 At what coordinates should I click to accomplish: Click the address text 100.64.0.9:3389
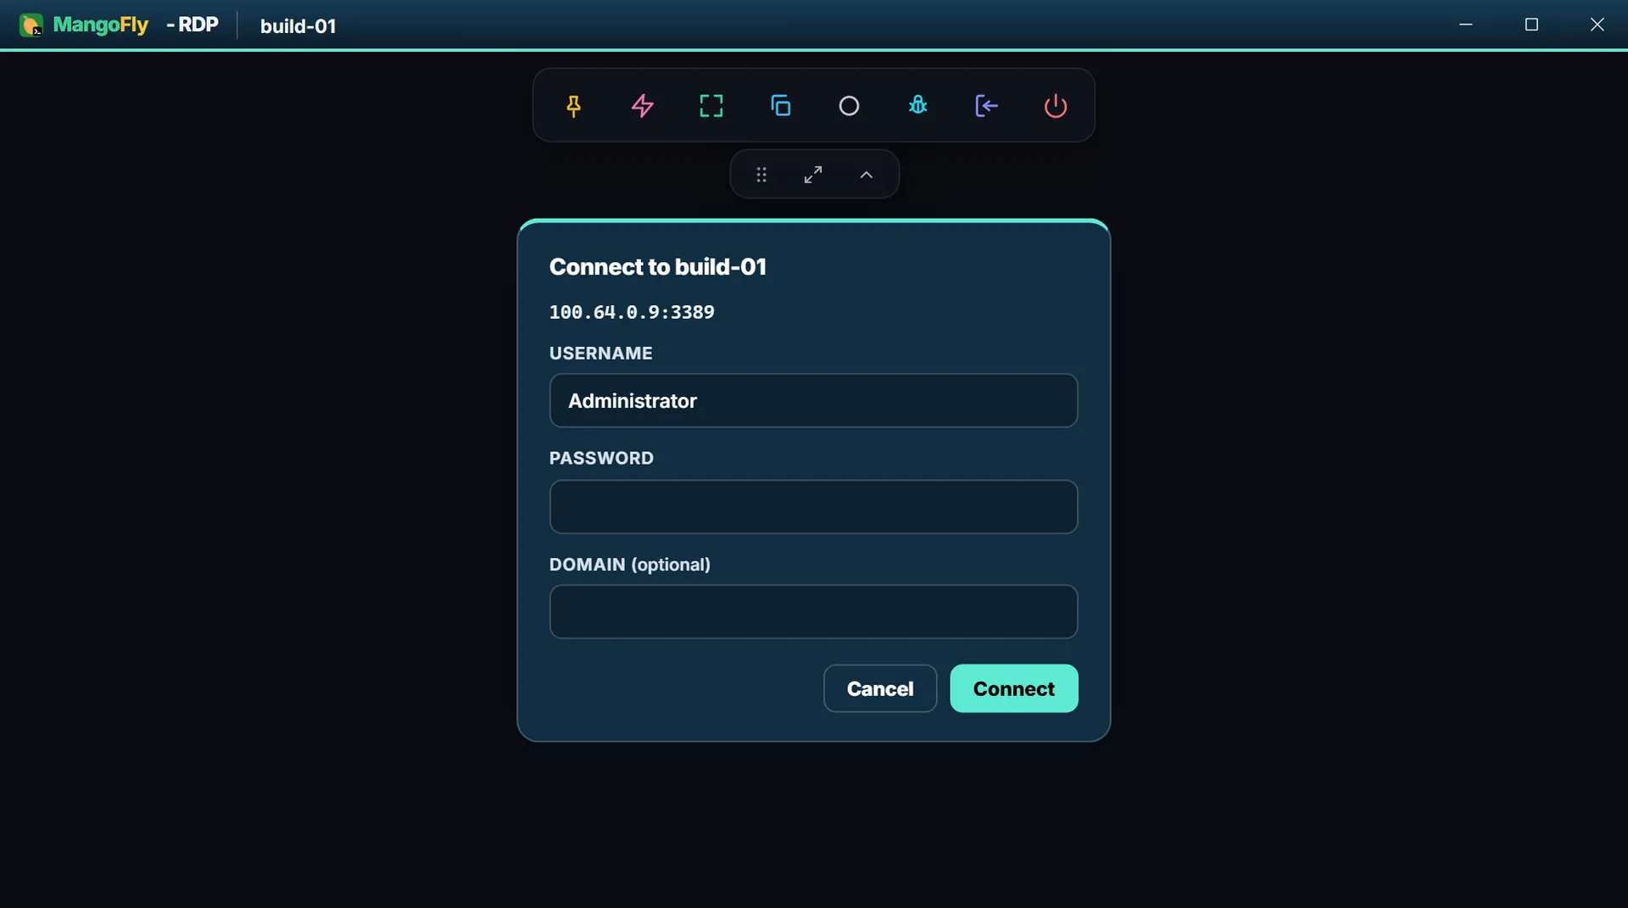(632, 312)
